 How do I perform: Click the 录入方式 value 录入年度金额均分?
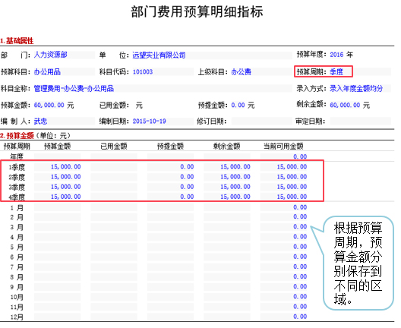click(x=356, y=89)
